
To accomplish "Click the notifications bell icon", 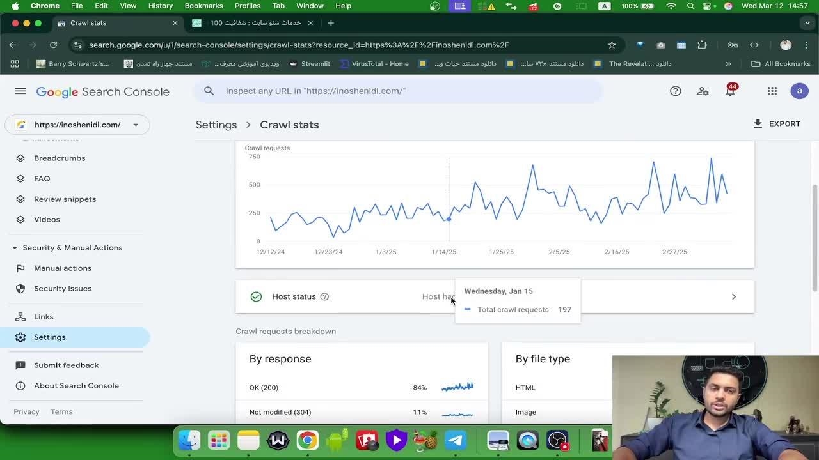I will [x=730, y=91].
